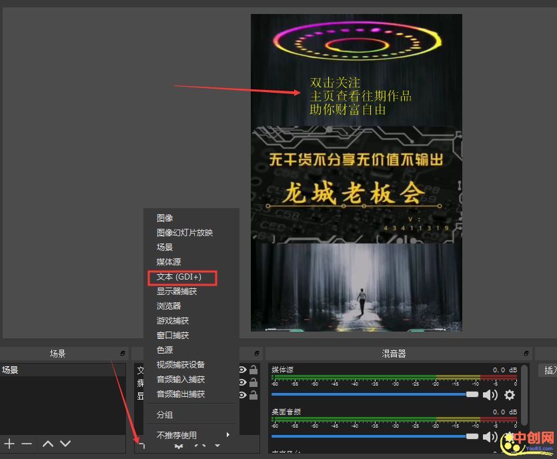The image size is (557, 459).
Task: Select 媒体源 from the add source menu
Action: pyautogui.click(x=169, y=262)
